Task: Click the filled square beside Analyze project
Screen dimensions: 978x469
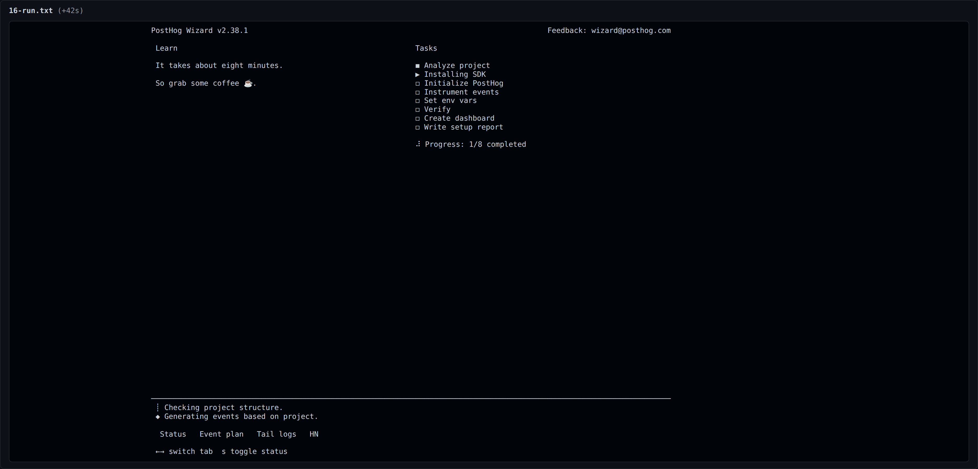Action: pos(418,66)
